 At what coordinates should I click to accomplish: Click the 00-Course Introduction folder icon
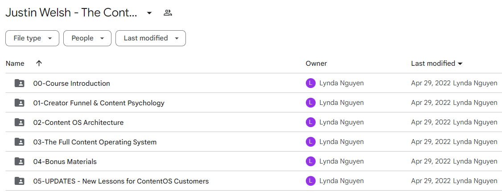(20, 83)
